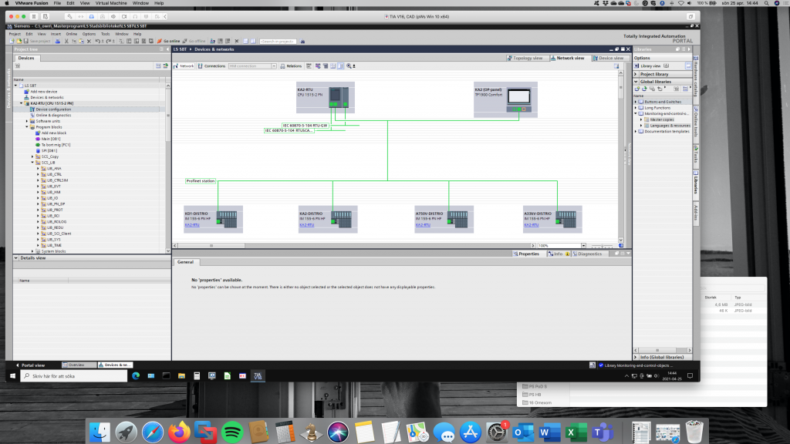Open Microsoft Teams from the dock
The width and height of the screenshot is (790, 444).
tap(603, 432)
